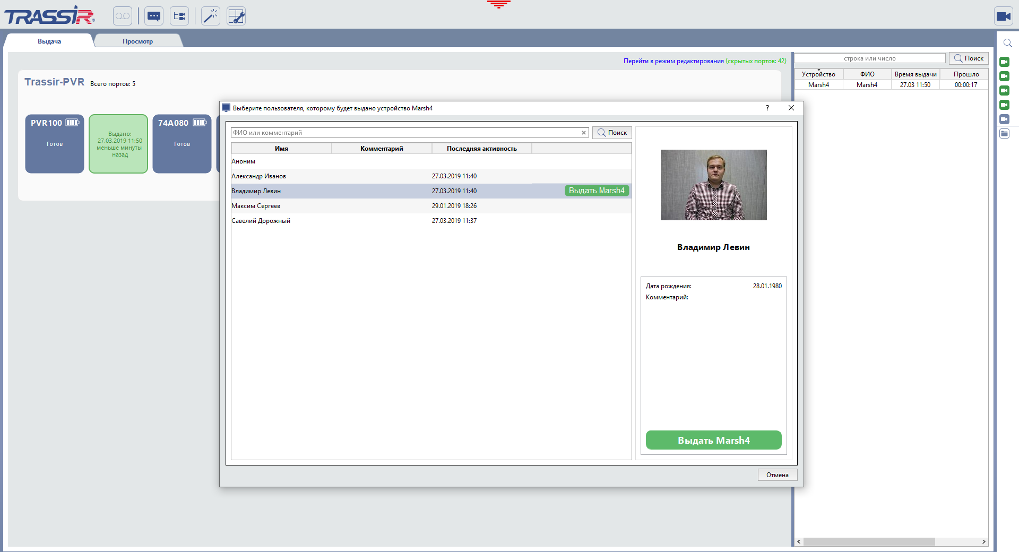Expand the red pull-down handle at top
Viewport: 1019px width, 552px height.
(x=498, y=5)
